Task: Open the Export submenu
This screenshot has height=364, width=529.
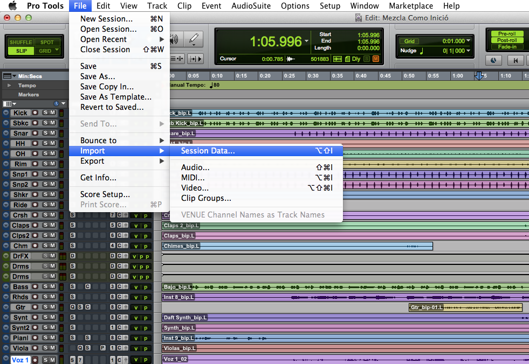Action: pyautogui.click(x=119, y=161)
